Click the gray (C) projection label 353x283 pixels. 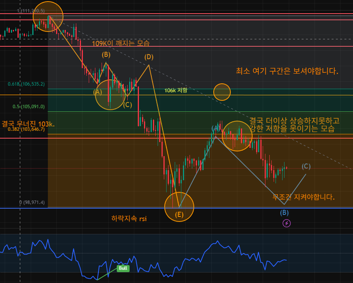[x=306, y=166]
